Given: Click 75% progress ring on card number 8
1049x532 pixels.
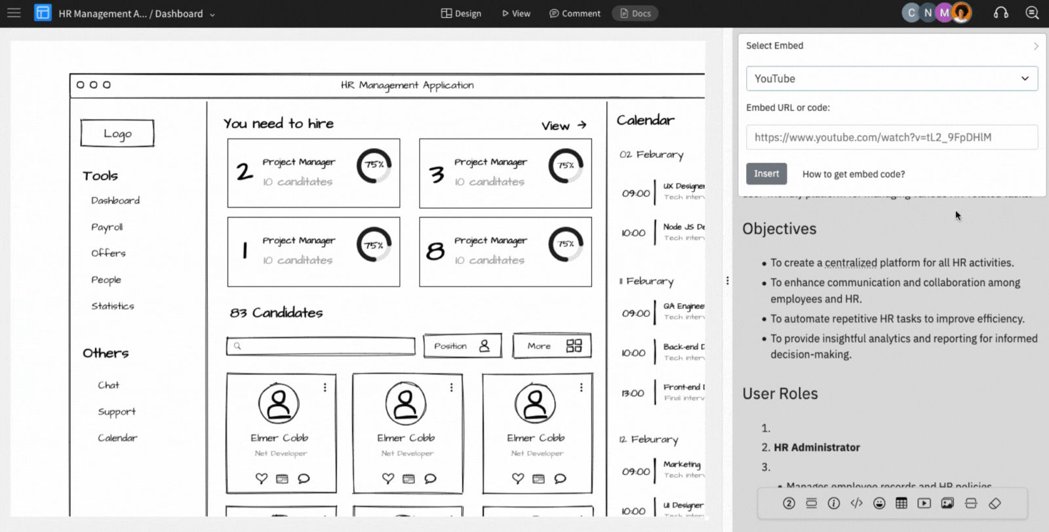Looking at the screenshot, I should tap(566, 244).
